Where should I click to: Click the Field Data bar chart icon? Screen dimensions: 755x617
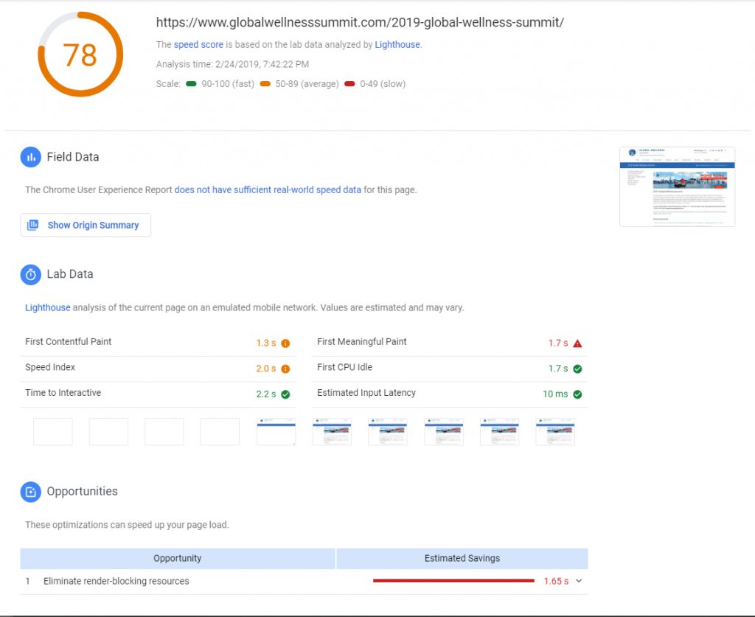[x=31, y=157]
